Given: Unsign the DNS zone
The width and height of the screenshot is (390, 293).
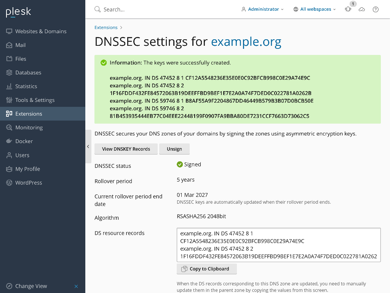Looking at the screenshot, I should click(x=174, y=149).
